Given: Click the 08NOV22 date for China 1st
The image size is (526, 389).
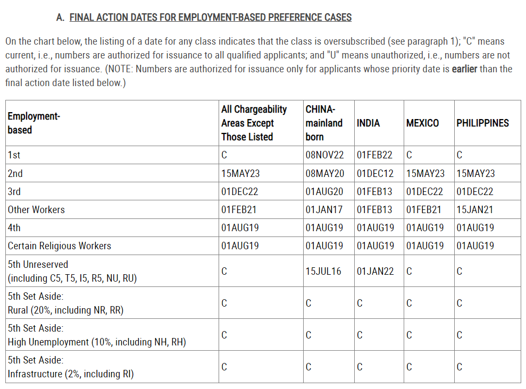Looking at the screenshot, I should pos(324,155).
